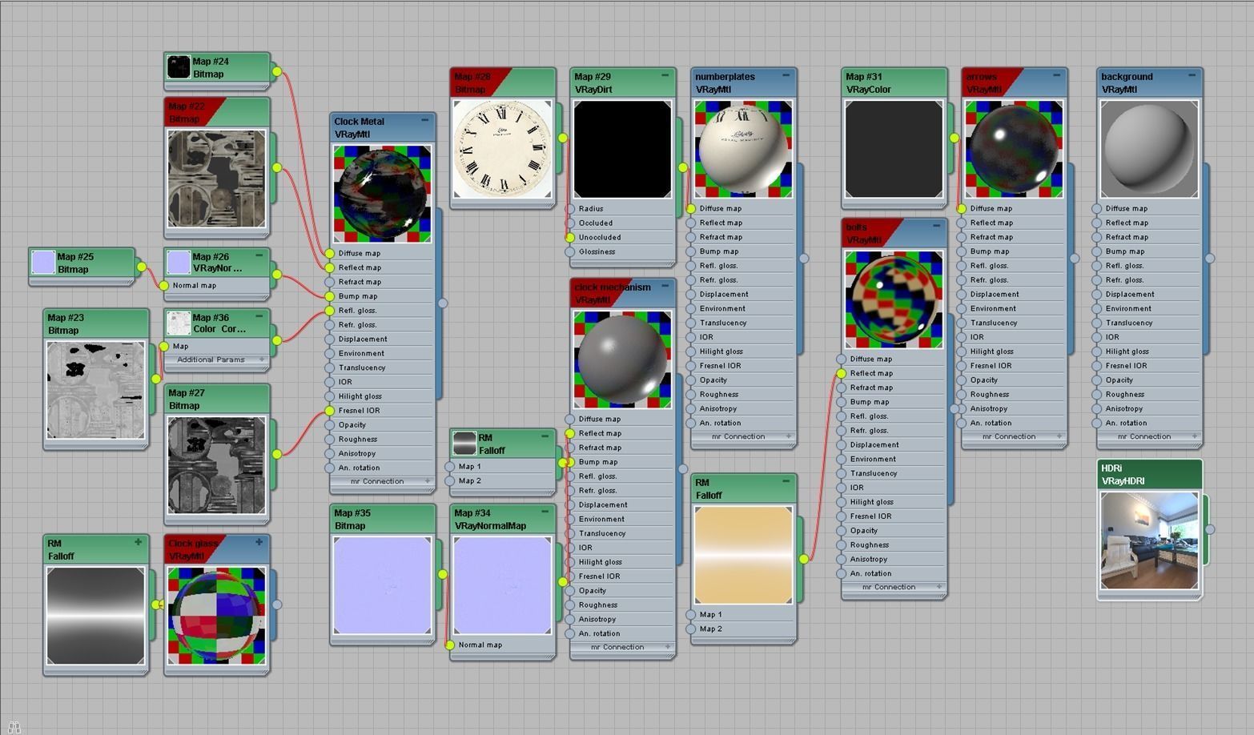This screenshot has height=735, width=1254.
Task: Click the Reflect map socket on clock mechanism
Action: pyautogui.click(x=570, y=434)
